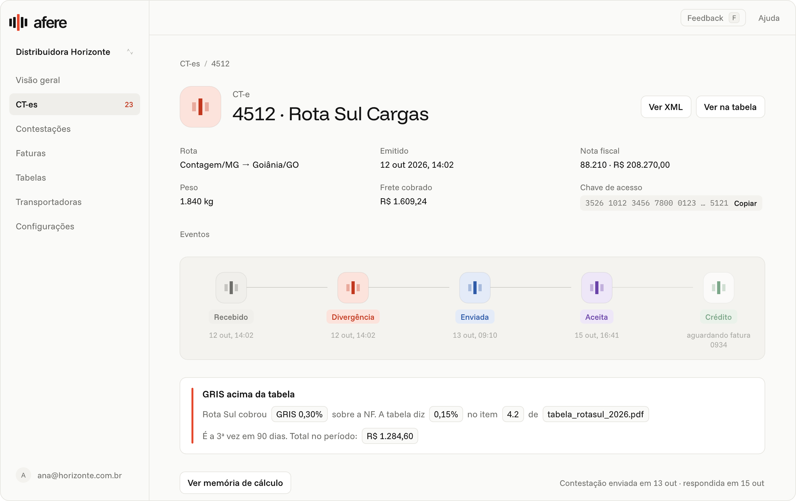Viewport: 796px width, 501px height.
Task: Open Tabelas in the sidebar
Action: 75,178
